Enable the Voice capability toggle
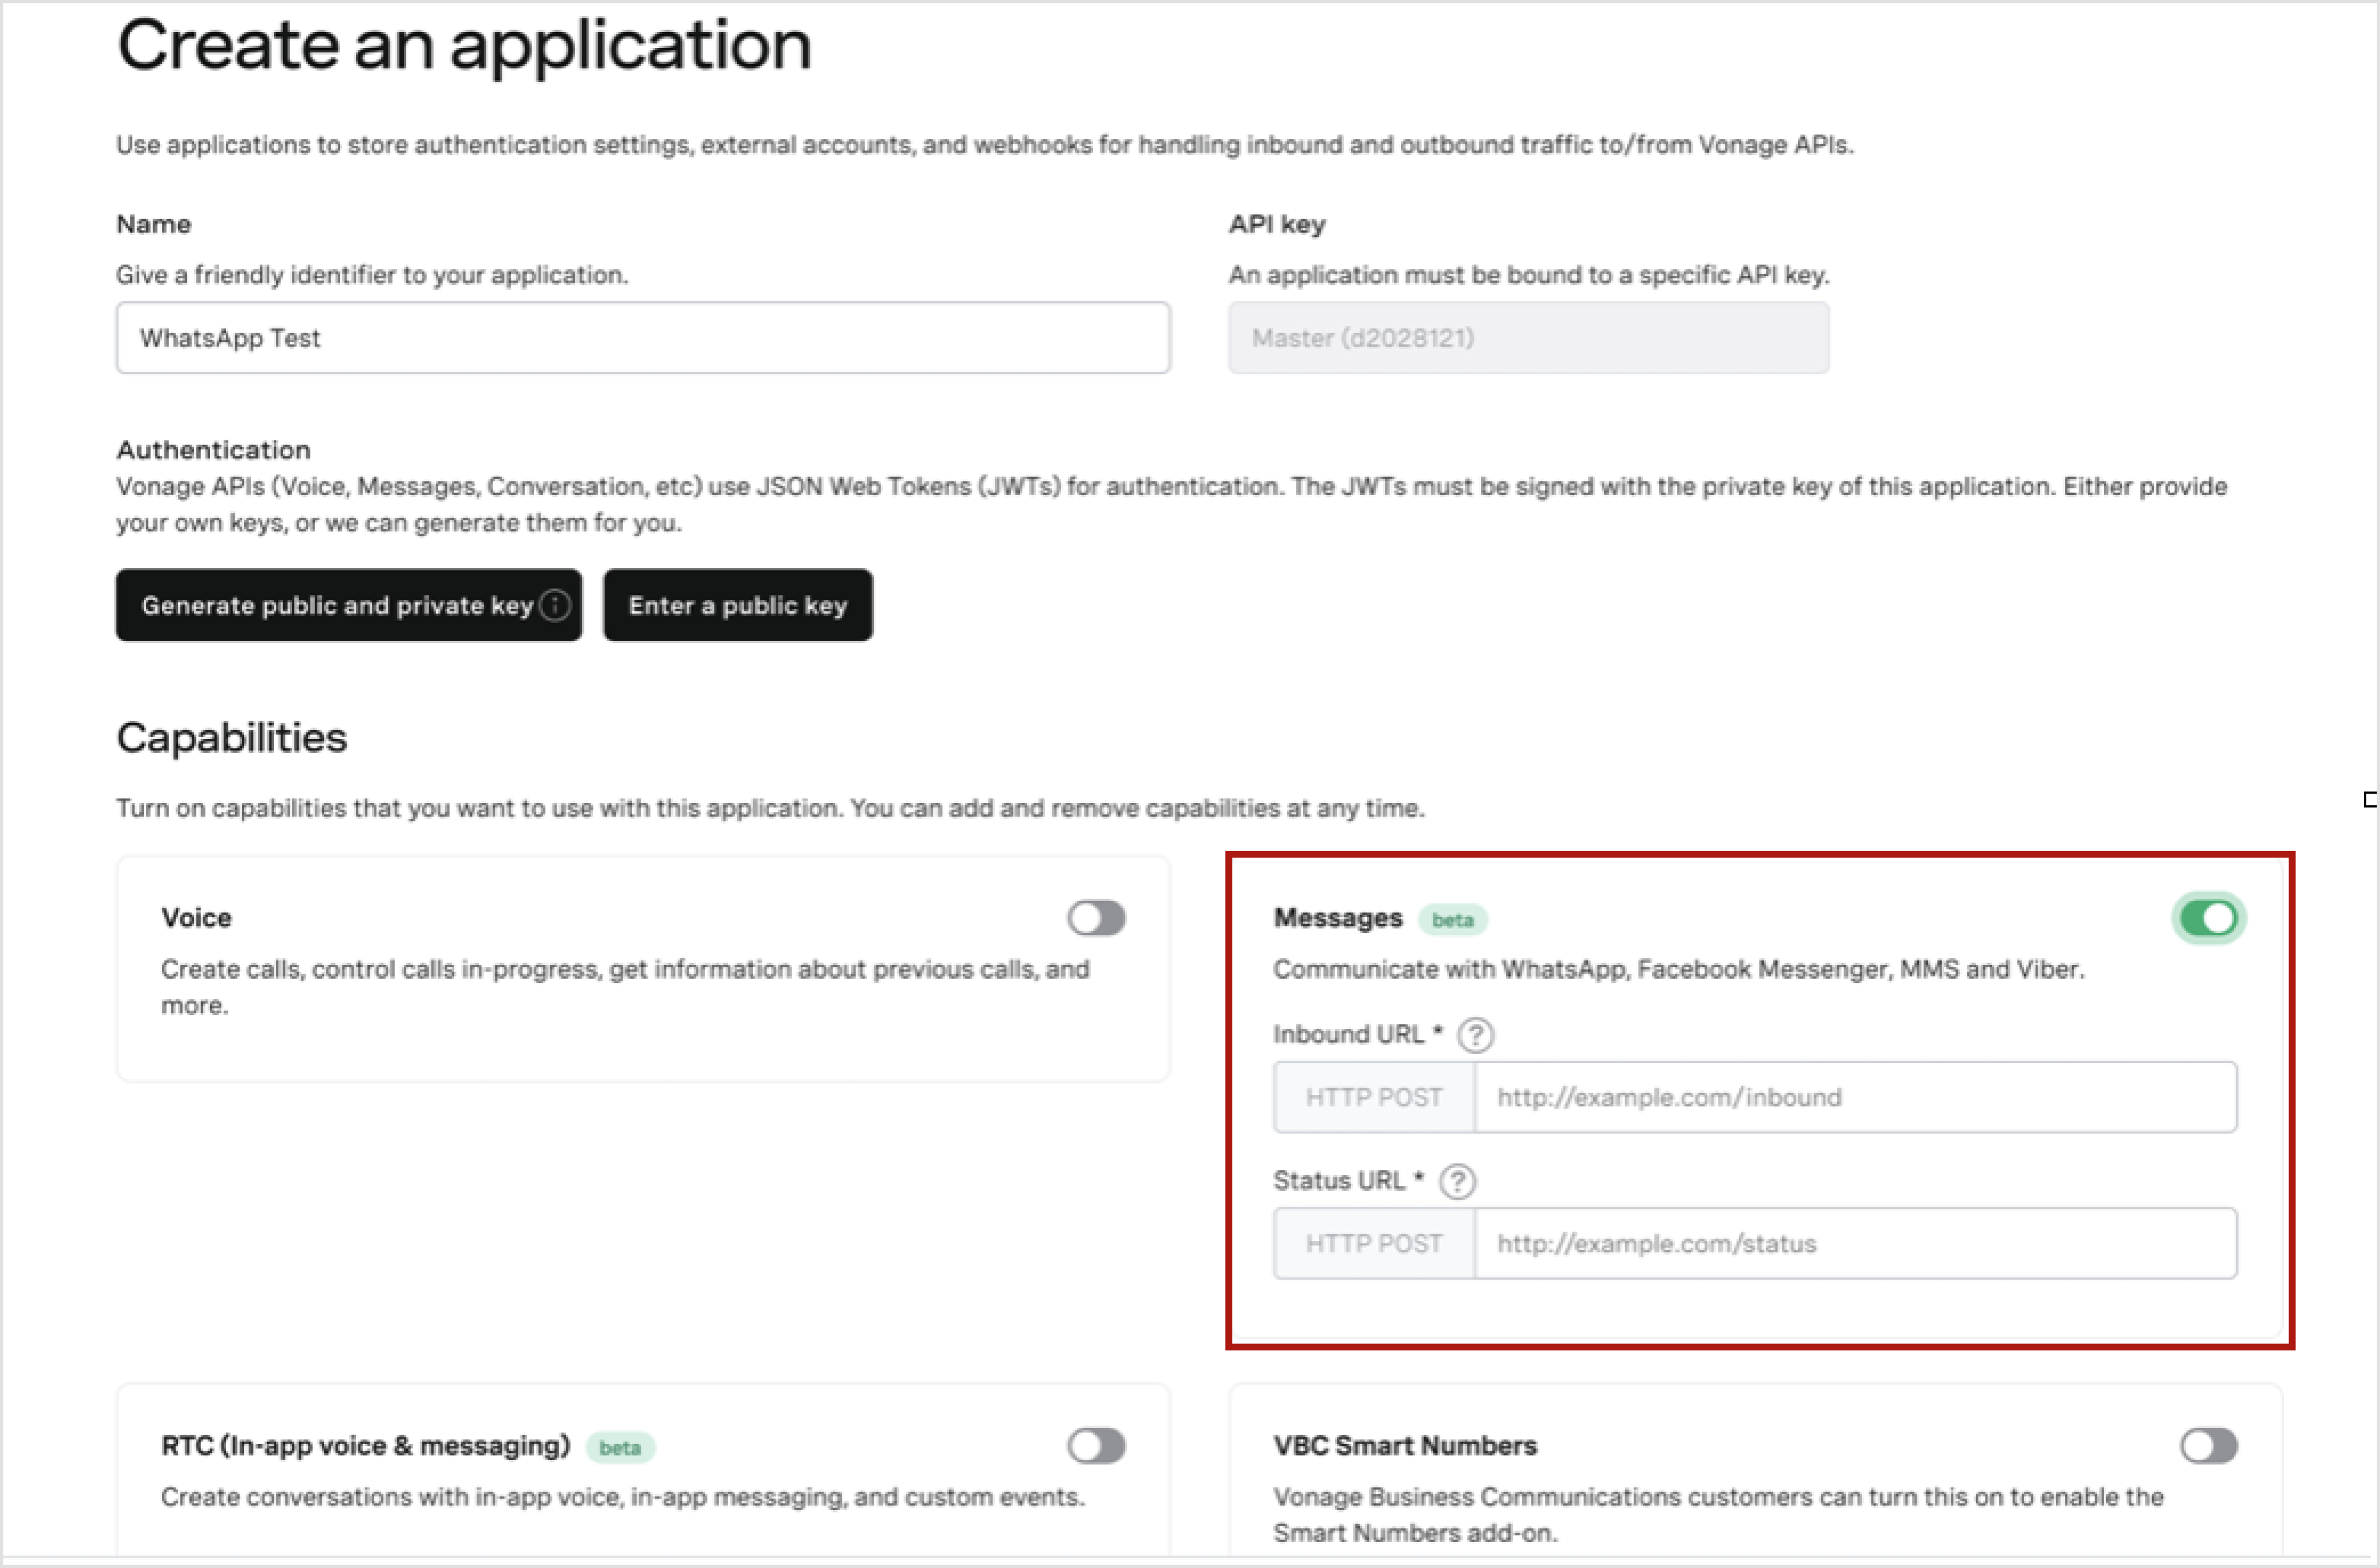 (1095, 917)
